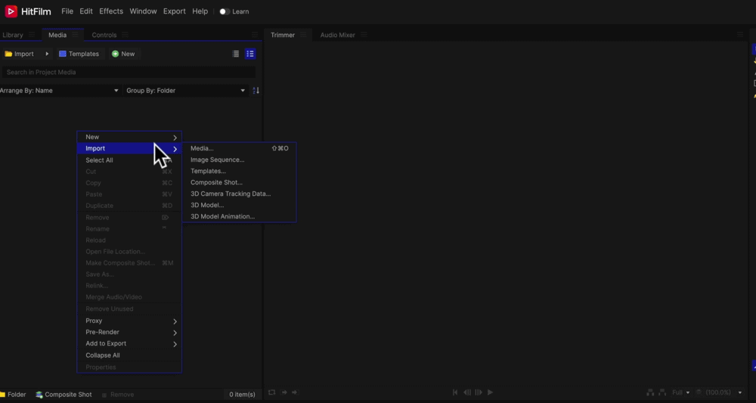
Task: Choose 3D Camera Tracking Data... option
Action: [239, 194]
